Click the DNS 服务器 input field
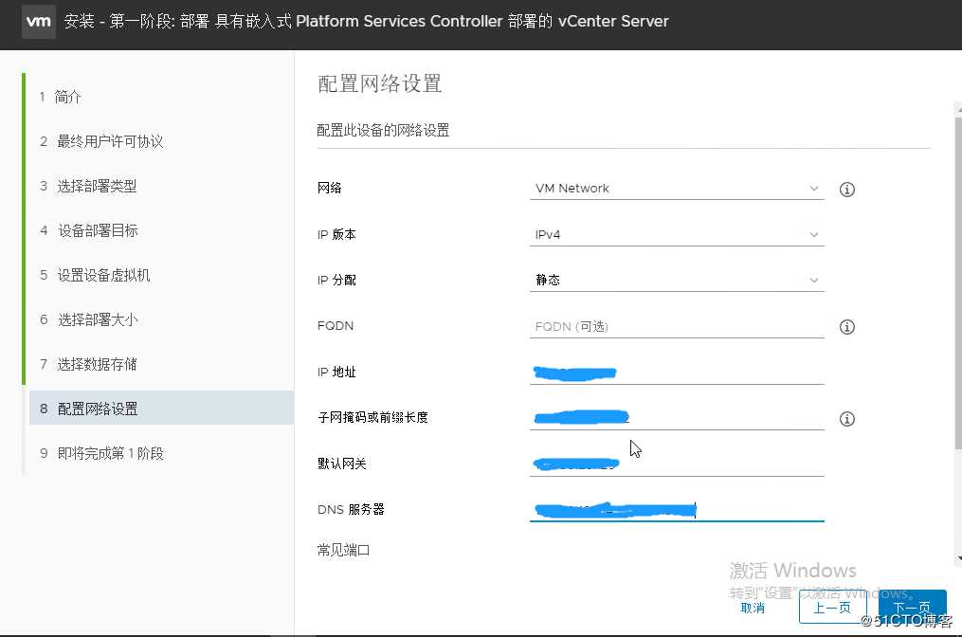Screen dimensions: 962x637 677,509
